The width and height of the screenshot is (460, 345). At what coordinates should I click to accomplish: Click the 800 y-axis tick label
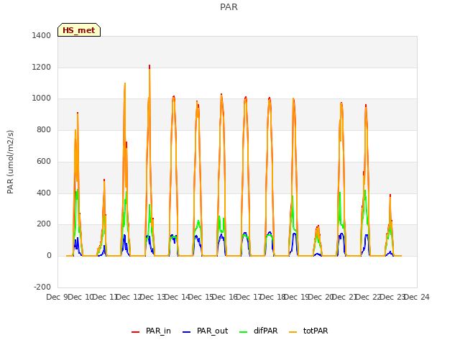pos(44,129)
